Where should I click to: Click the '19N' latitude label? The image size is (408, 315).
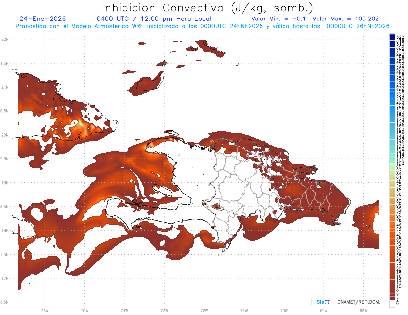pos(5,183)
